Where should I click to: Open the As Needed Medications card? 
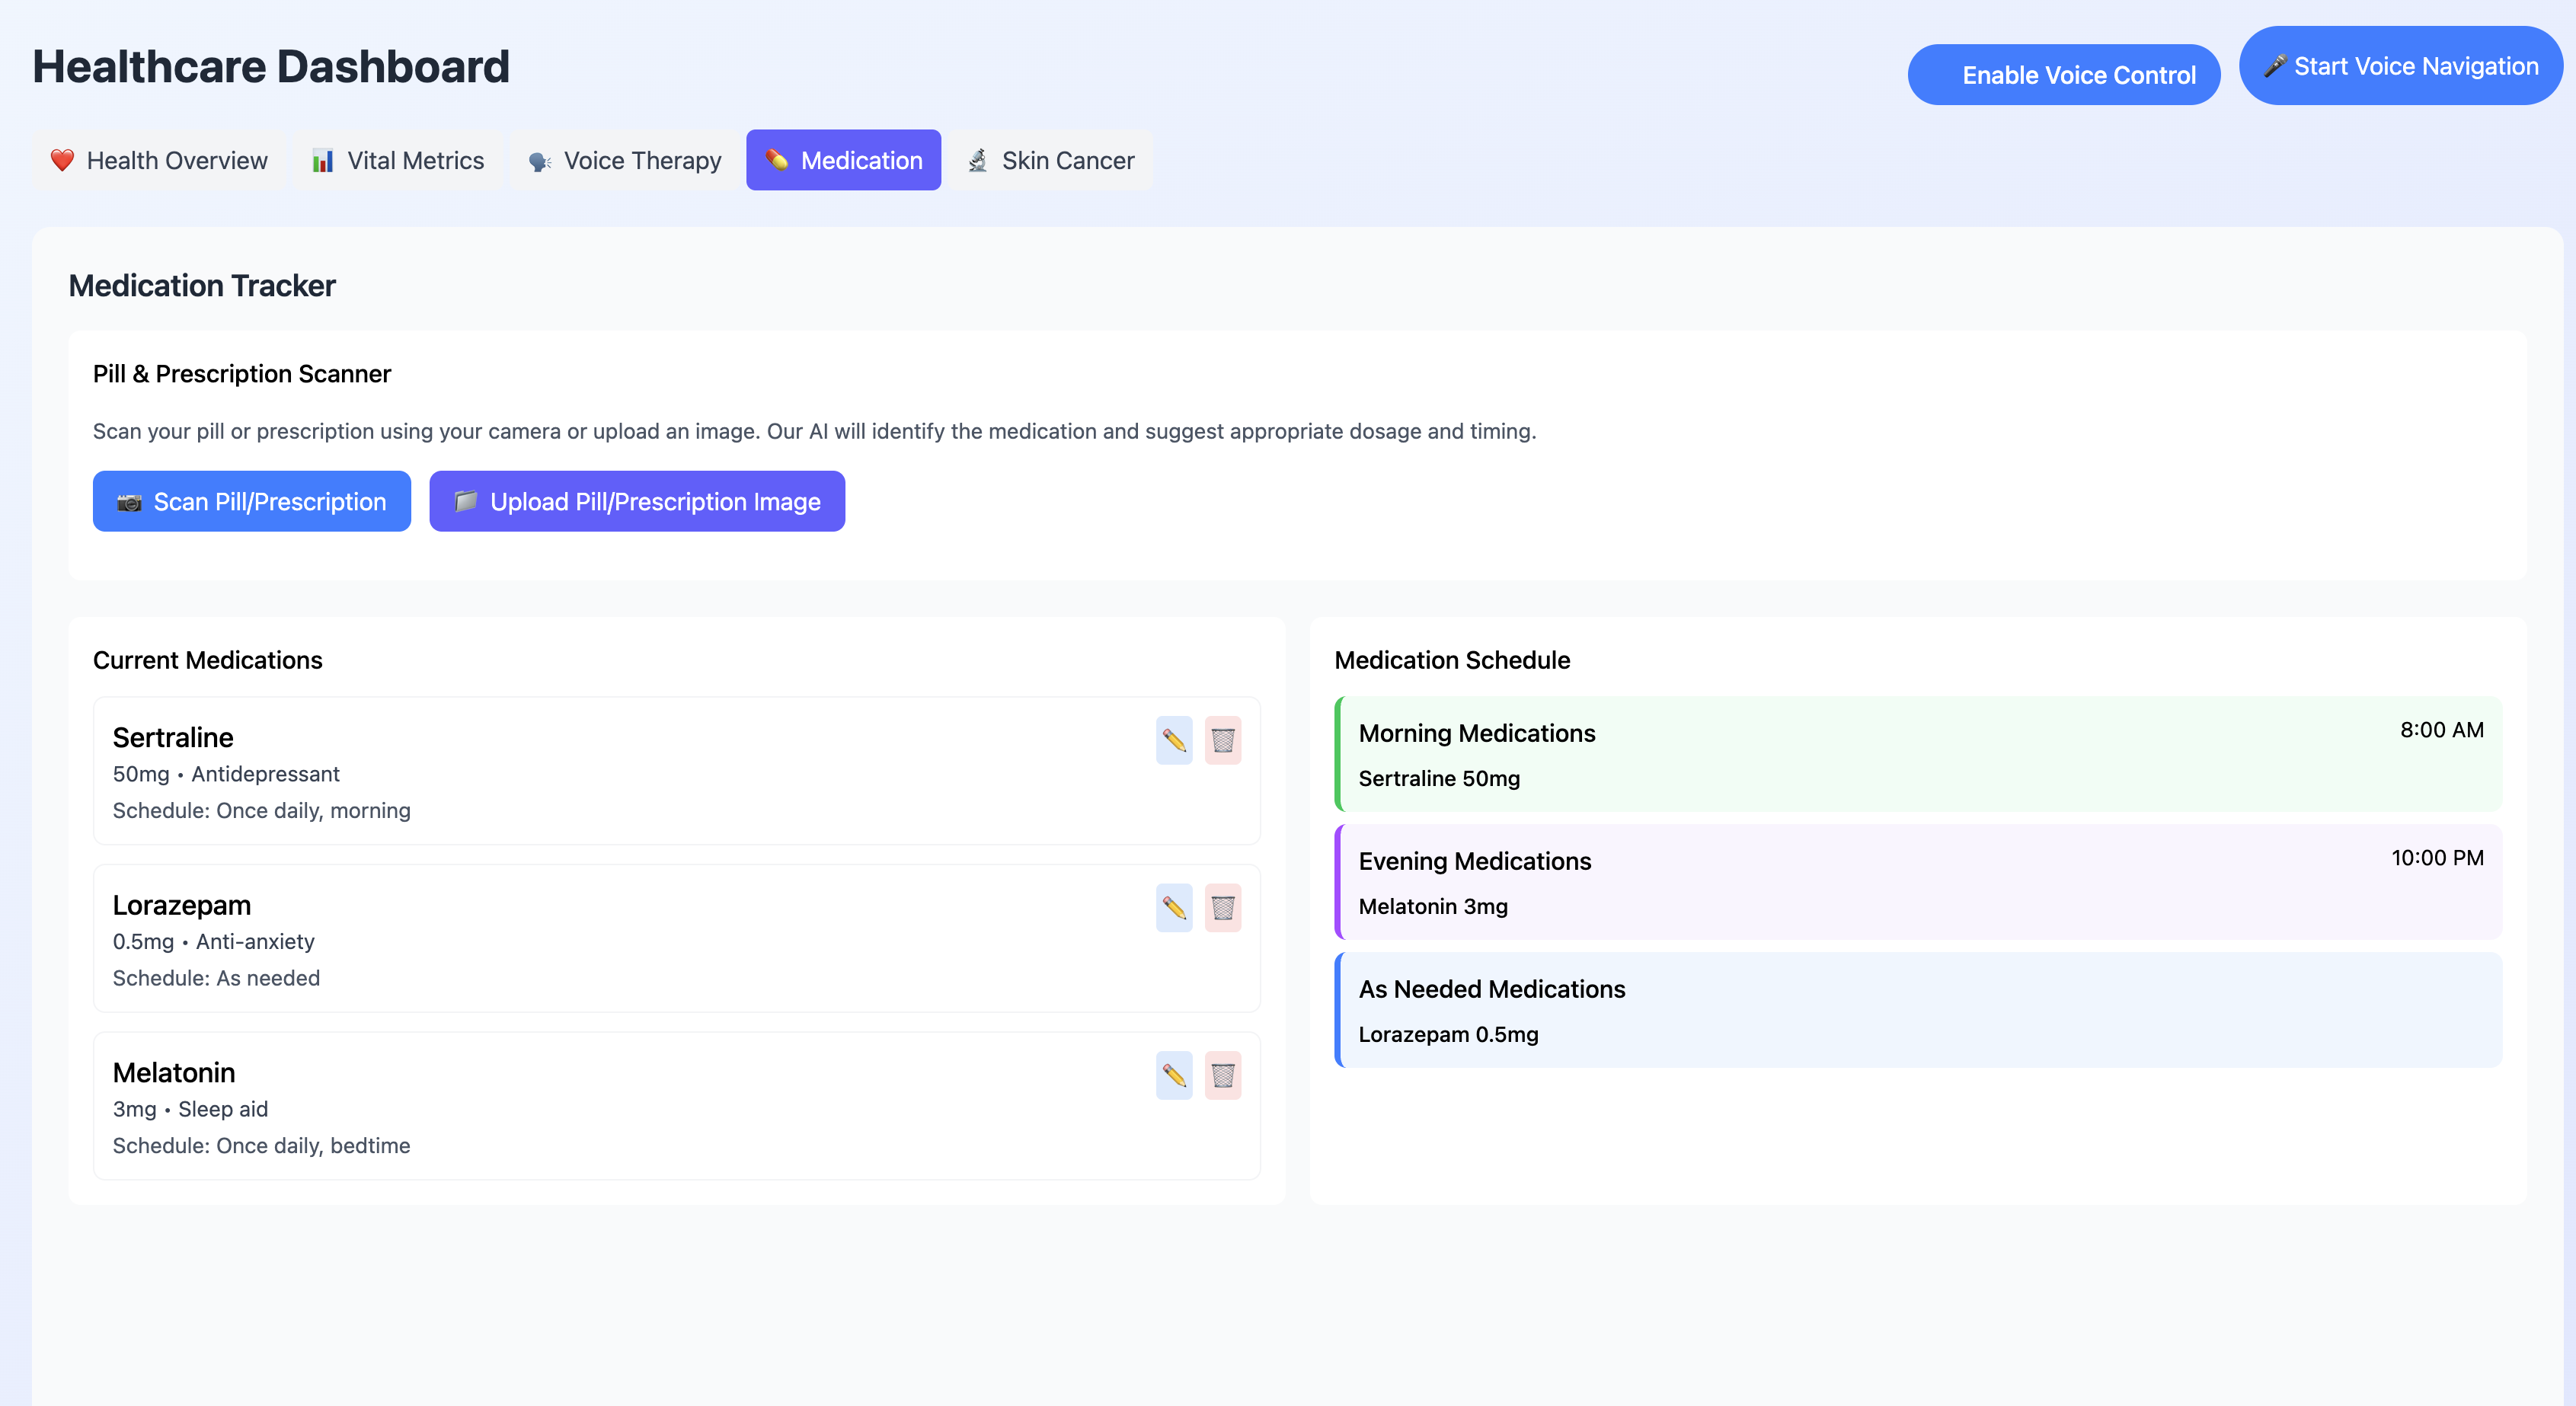coord(1918,1010)
